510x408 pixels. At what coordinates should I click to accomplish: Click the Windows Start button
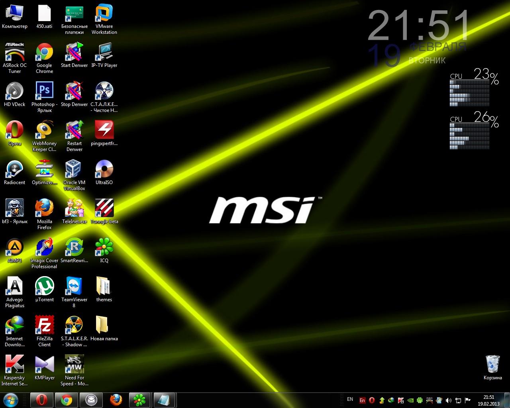11,400
